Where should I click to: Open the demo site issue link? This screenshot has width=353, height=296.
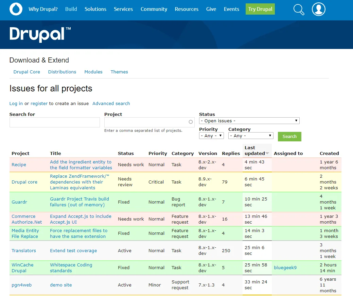pyautogui.click(x=61, y=285)
